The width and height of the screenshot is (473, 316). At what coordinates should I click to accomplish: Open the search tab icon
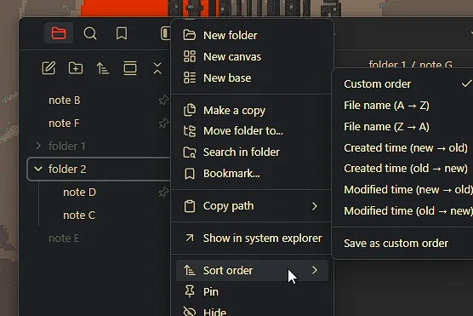(90, 33)
